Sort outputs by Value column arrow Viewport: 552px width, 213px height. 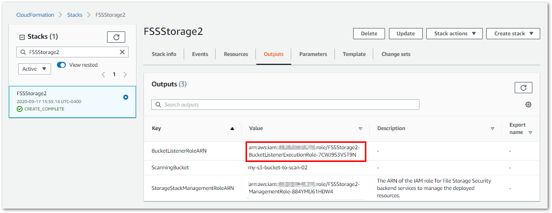(360, 129)
